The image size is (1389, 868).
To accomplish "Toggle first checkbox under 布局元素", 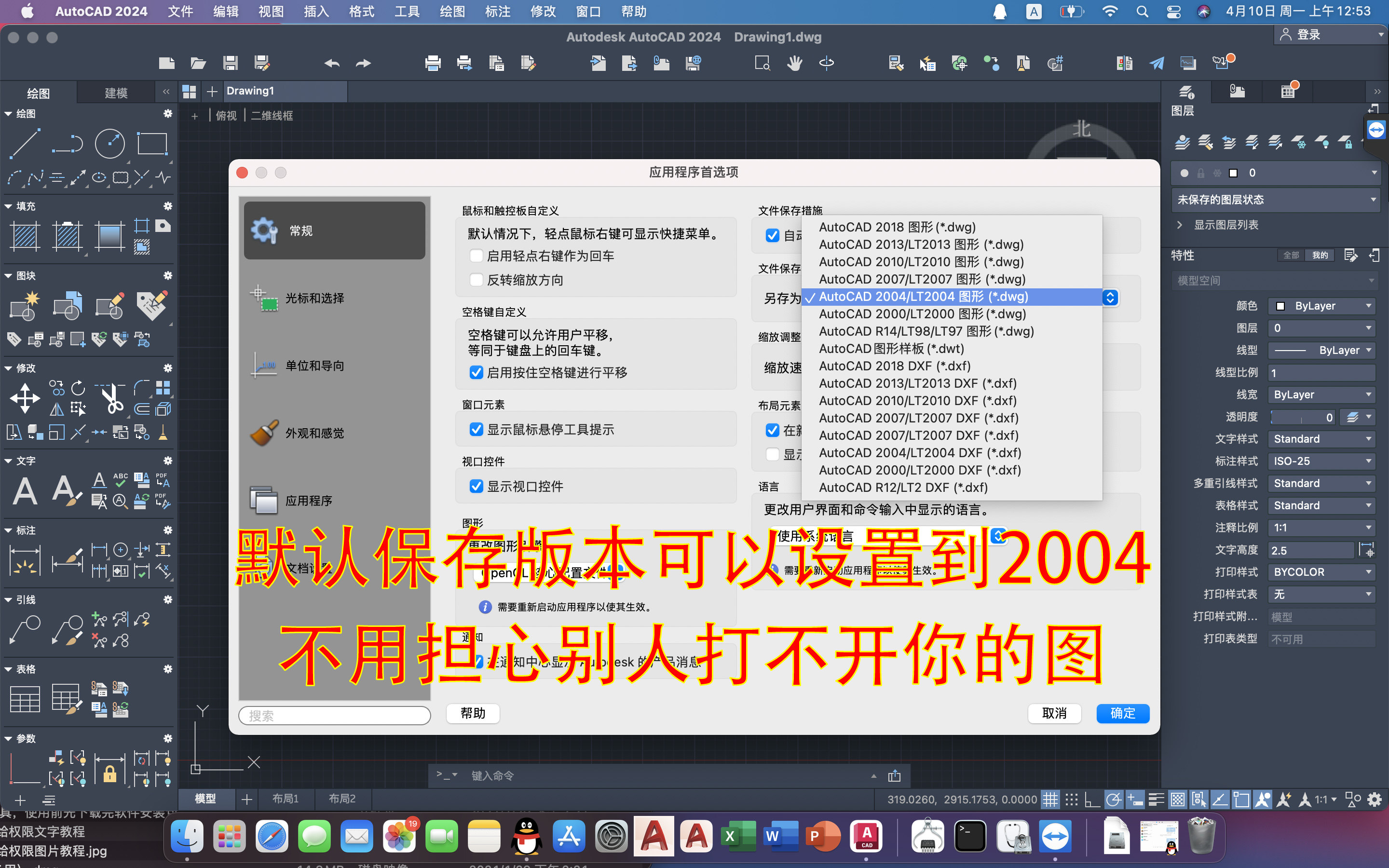I will (x=773, y=431).
